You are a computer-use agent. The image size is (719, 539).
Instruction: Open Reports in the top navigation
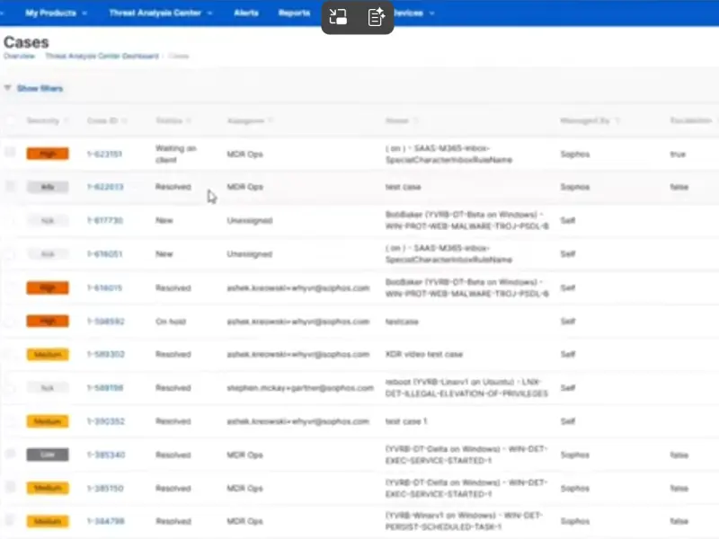294,13
